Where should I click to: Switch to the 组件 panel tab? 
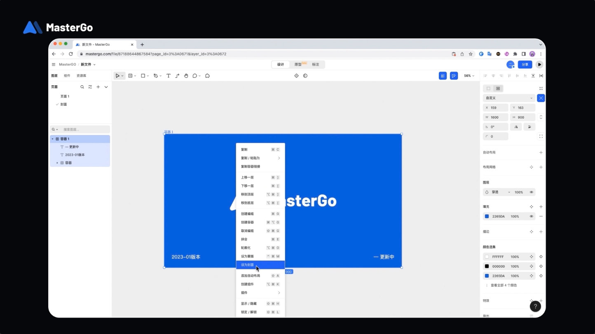67,76
